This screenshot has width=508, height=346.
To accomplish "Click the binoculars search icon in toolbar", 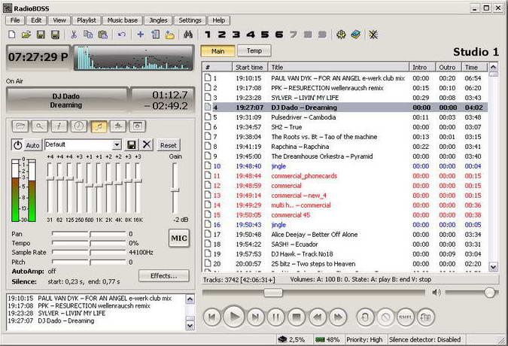I will point(188,35).
